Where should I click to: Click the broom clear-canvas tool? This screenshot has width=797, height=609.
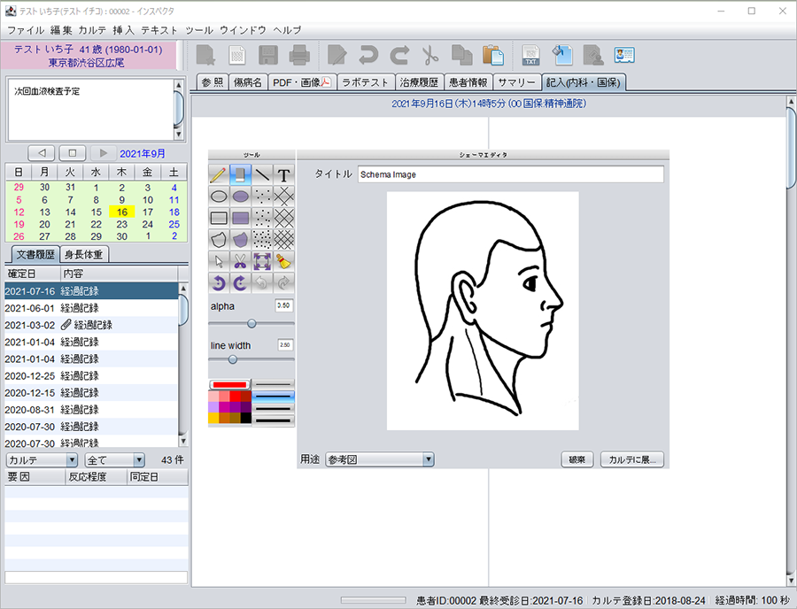tap(283, 261)
